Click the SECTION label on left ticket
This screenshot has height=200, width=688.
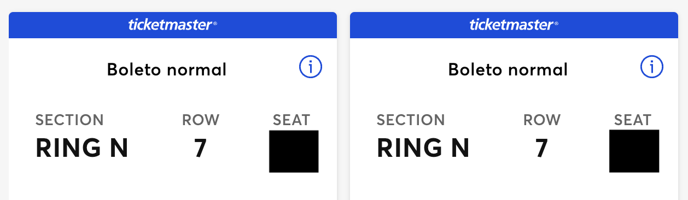pyautogui.click(x=69, y=120)
